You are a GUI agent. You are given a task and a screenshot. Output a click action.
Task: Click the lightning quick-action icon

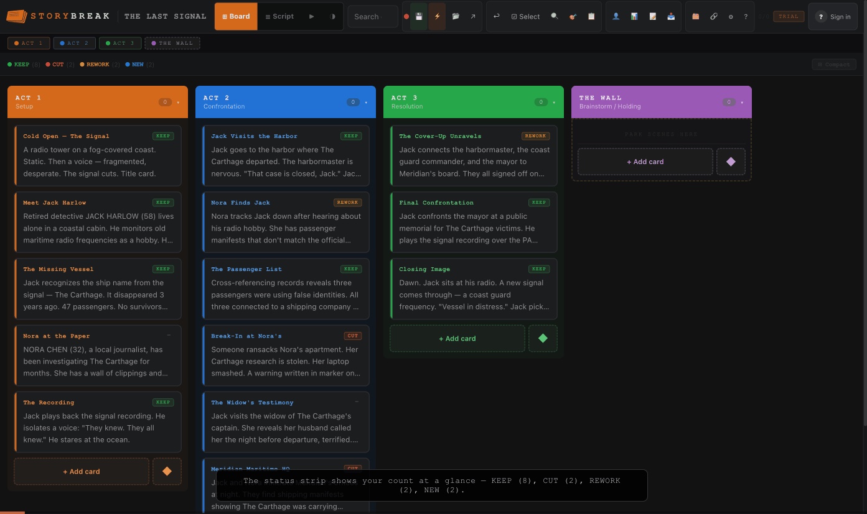click(x=437, y=17)
